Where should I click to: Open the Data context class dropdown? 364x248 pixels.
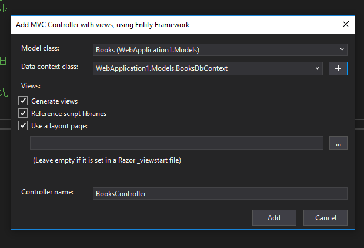point(208,68)
